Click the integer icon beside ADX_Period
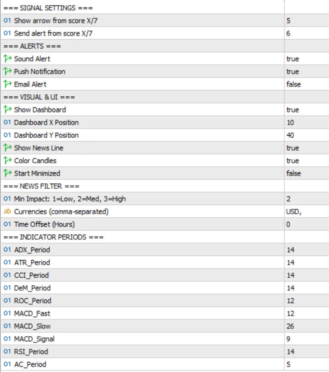329x372 pixels. (7, 250)
